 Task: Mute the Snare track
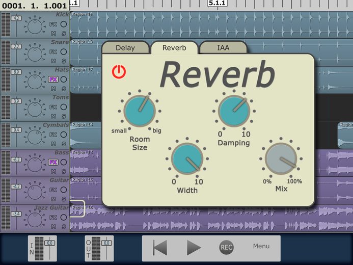point(53,61)
